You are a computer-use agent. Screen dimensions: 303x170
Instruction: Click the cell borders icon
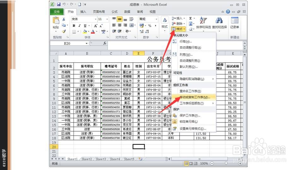tap(74, 31)
